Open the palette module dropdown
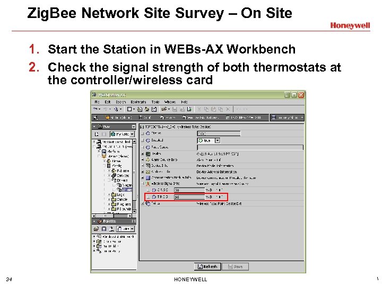 coord(132,229)
